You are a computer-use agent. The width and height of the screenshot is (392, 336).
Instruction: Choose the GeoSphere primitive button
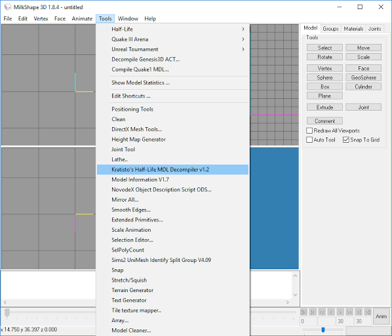(x=364, y=77)
